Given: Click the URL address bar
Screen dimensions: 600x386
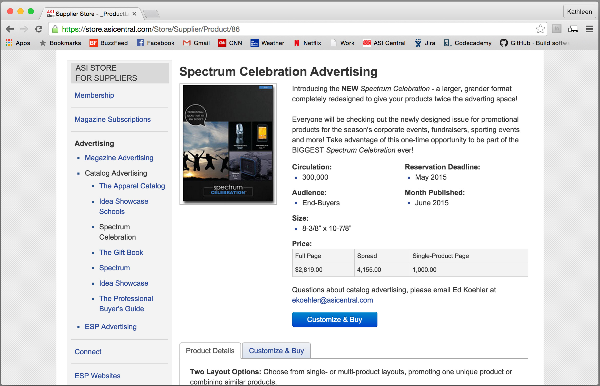Looking at the screenshot, I should click(x=297, y=29).
